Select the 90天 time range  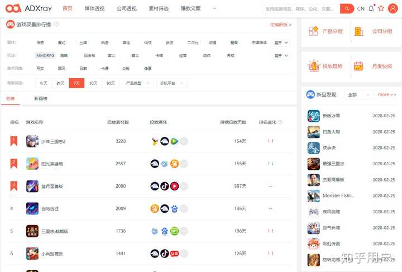pos(111,83)
